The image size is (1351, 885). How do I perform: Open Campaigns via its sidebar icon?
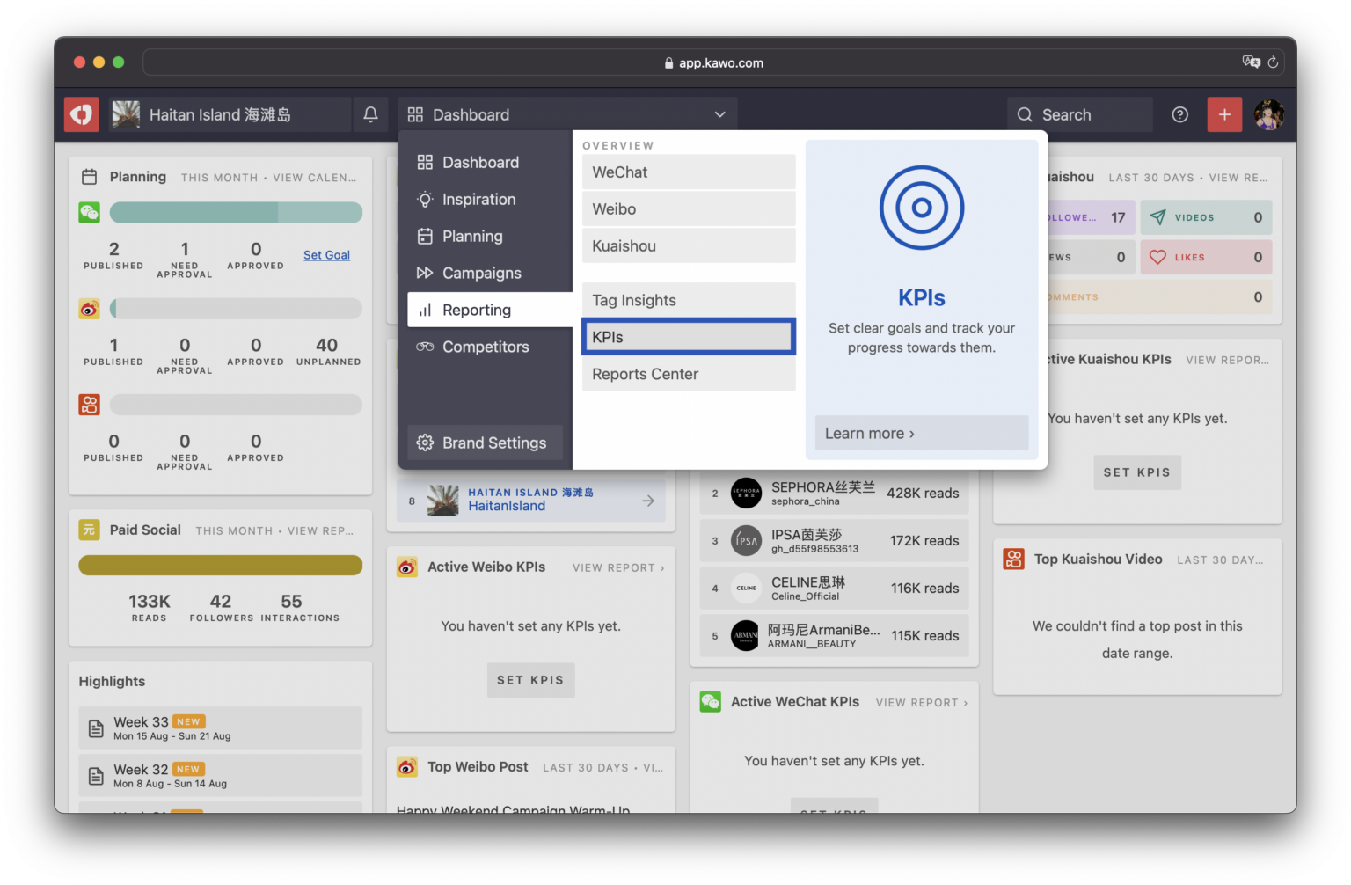(425, 273)
